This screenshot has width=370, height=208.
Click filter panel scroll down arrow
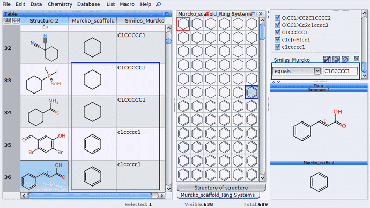coord(364,75)
